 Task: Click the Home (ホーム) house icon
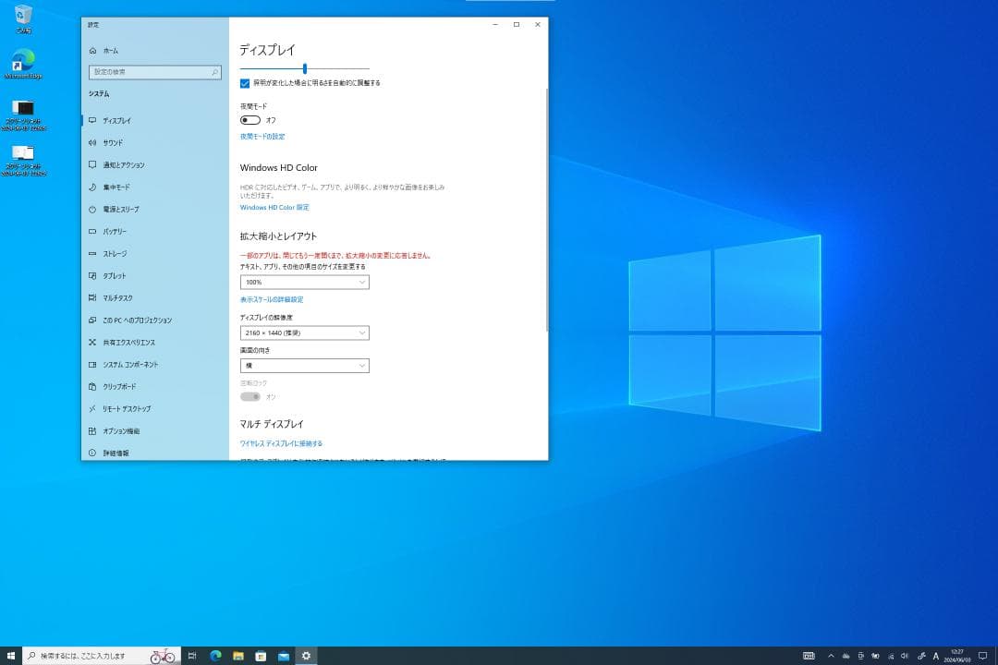tap(93, 50)
